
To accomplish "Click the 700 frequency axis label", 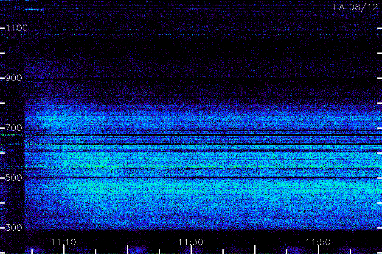I will point(14,128).
